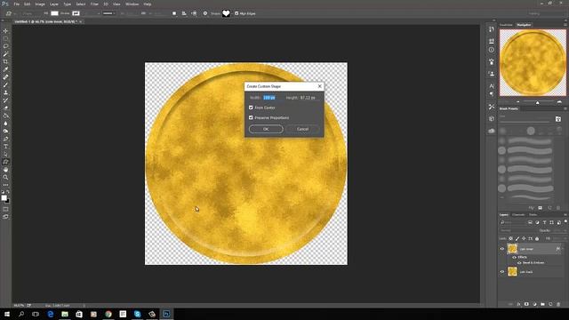Open the Image menu
This screenshot has height=320, width=569.
pos(40,4)
